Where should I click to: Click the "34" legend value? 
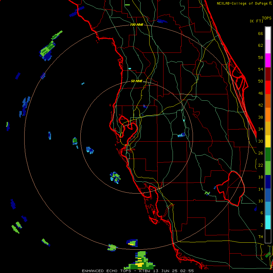pos(261,129)
